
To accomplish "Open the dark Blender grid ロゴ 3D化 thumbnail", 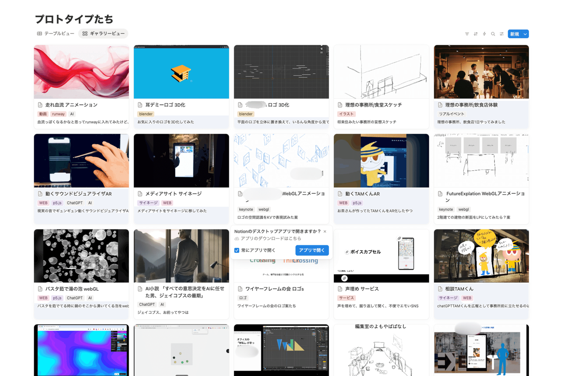I will click(281, 72).
